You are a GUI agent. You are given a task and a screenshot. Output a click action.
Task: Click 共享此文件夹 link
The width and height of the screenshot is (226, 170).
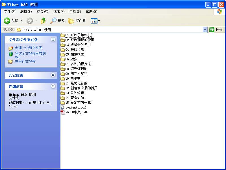pos(25,61)
